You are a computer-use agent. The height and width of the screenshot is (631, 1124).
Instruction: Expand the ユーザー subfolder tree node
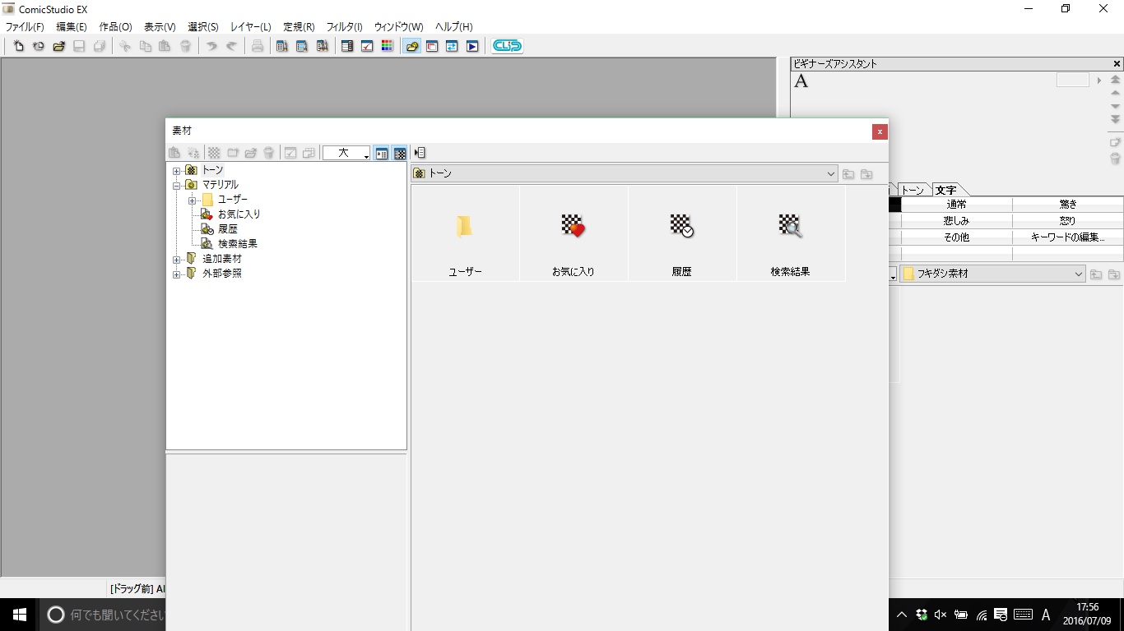[192, 200]
